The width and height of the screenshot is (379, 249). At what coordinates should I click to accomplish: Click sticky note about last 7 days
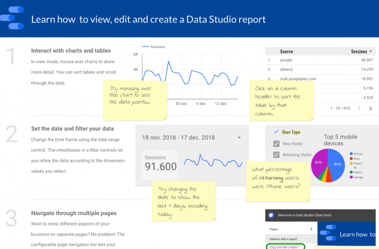184,201
